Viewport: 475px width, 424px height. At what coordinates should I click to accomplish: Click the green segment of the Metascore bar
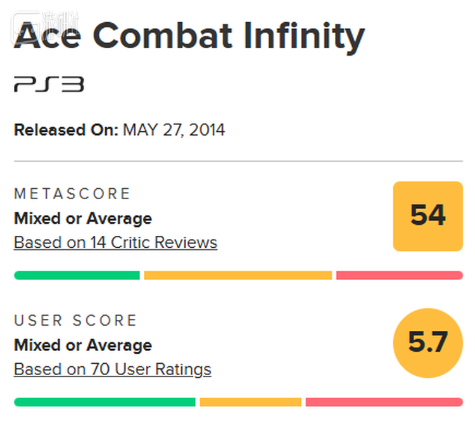tap(77, 275)
